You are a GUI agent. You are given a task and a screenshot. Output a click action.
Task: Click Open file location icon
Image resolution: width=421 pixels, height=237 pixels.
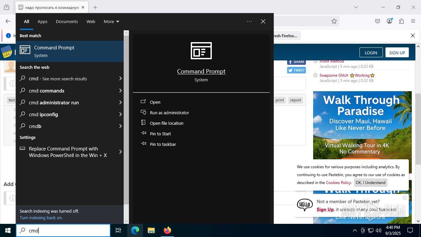click(x=143, y=123)
